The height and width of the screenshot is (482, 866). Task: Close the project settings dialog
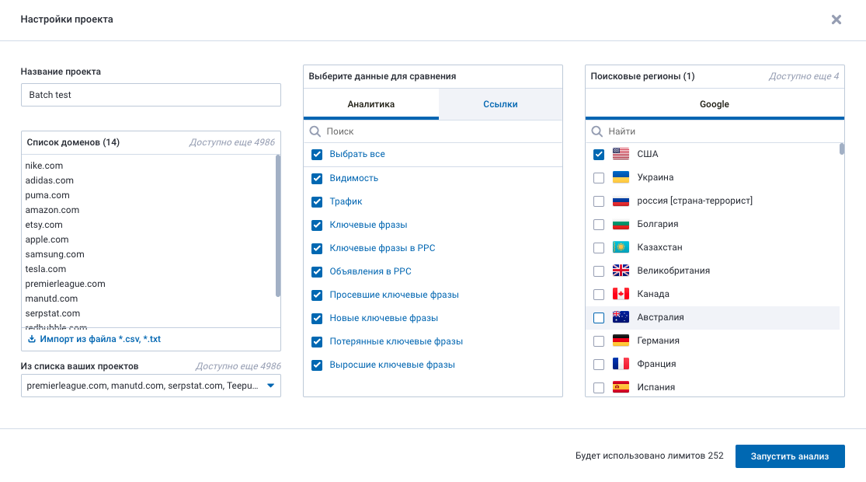point(836,19)
